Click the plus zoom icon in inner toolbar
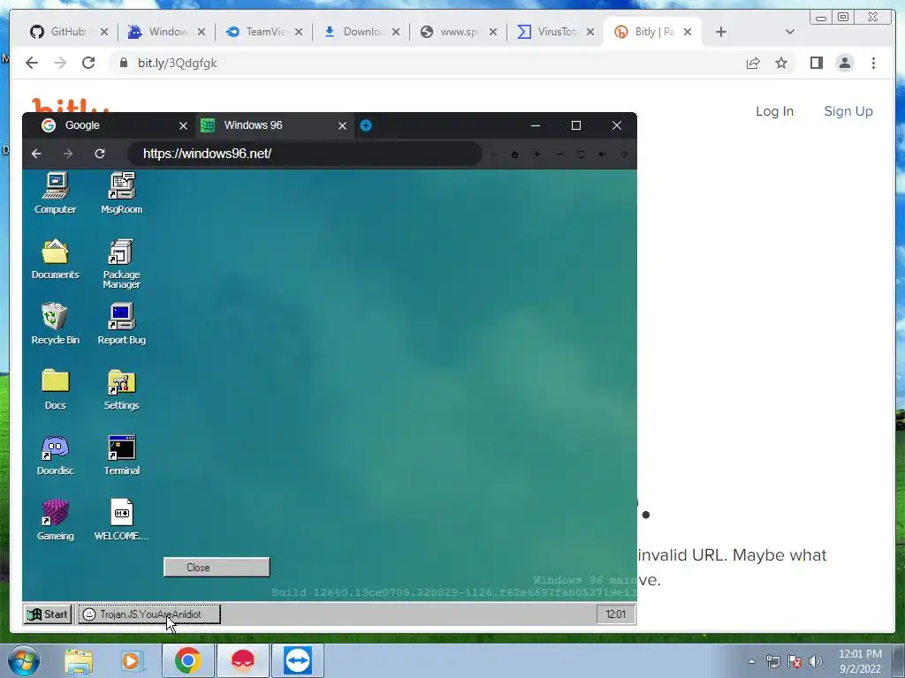905x678 pixels. coord(536,154)
